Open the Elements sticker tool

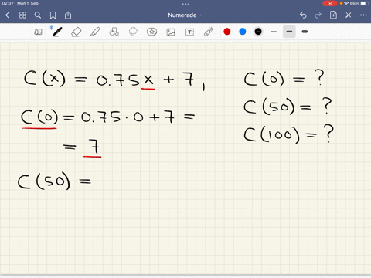pos(151,32)
